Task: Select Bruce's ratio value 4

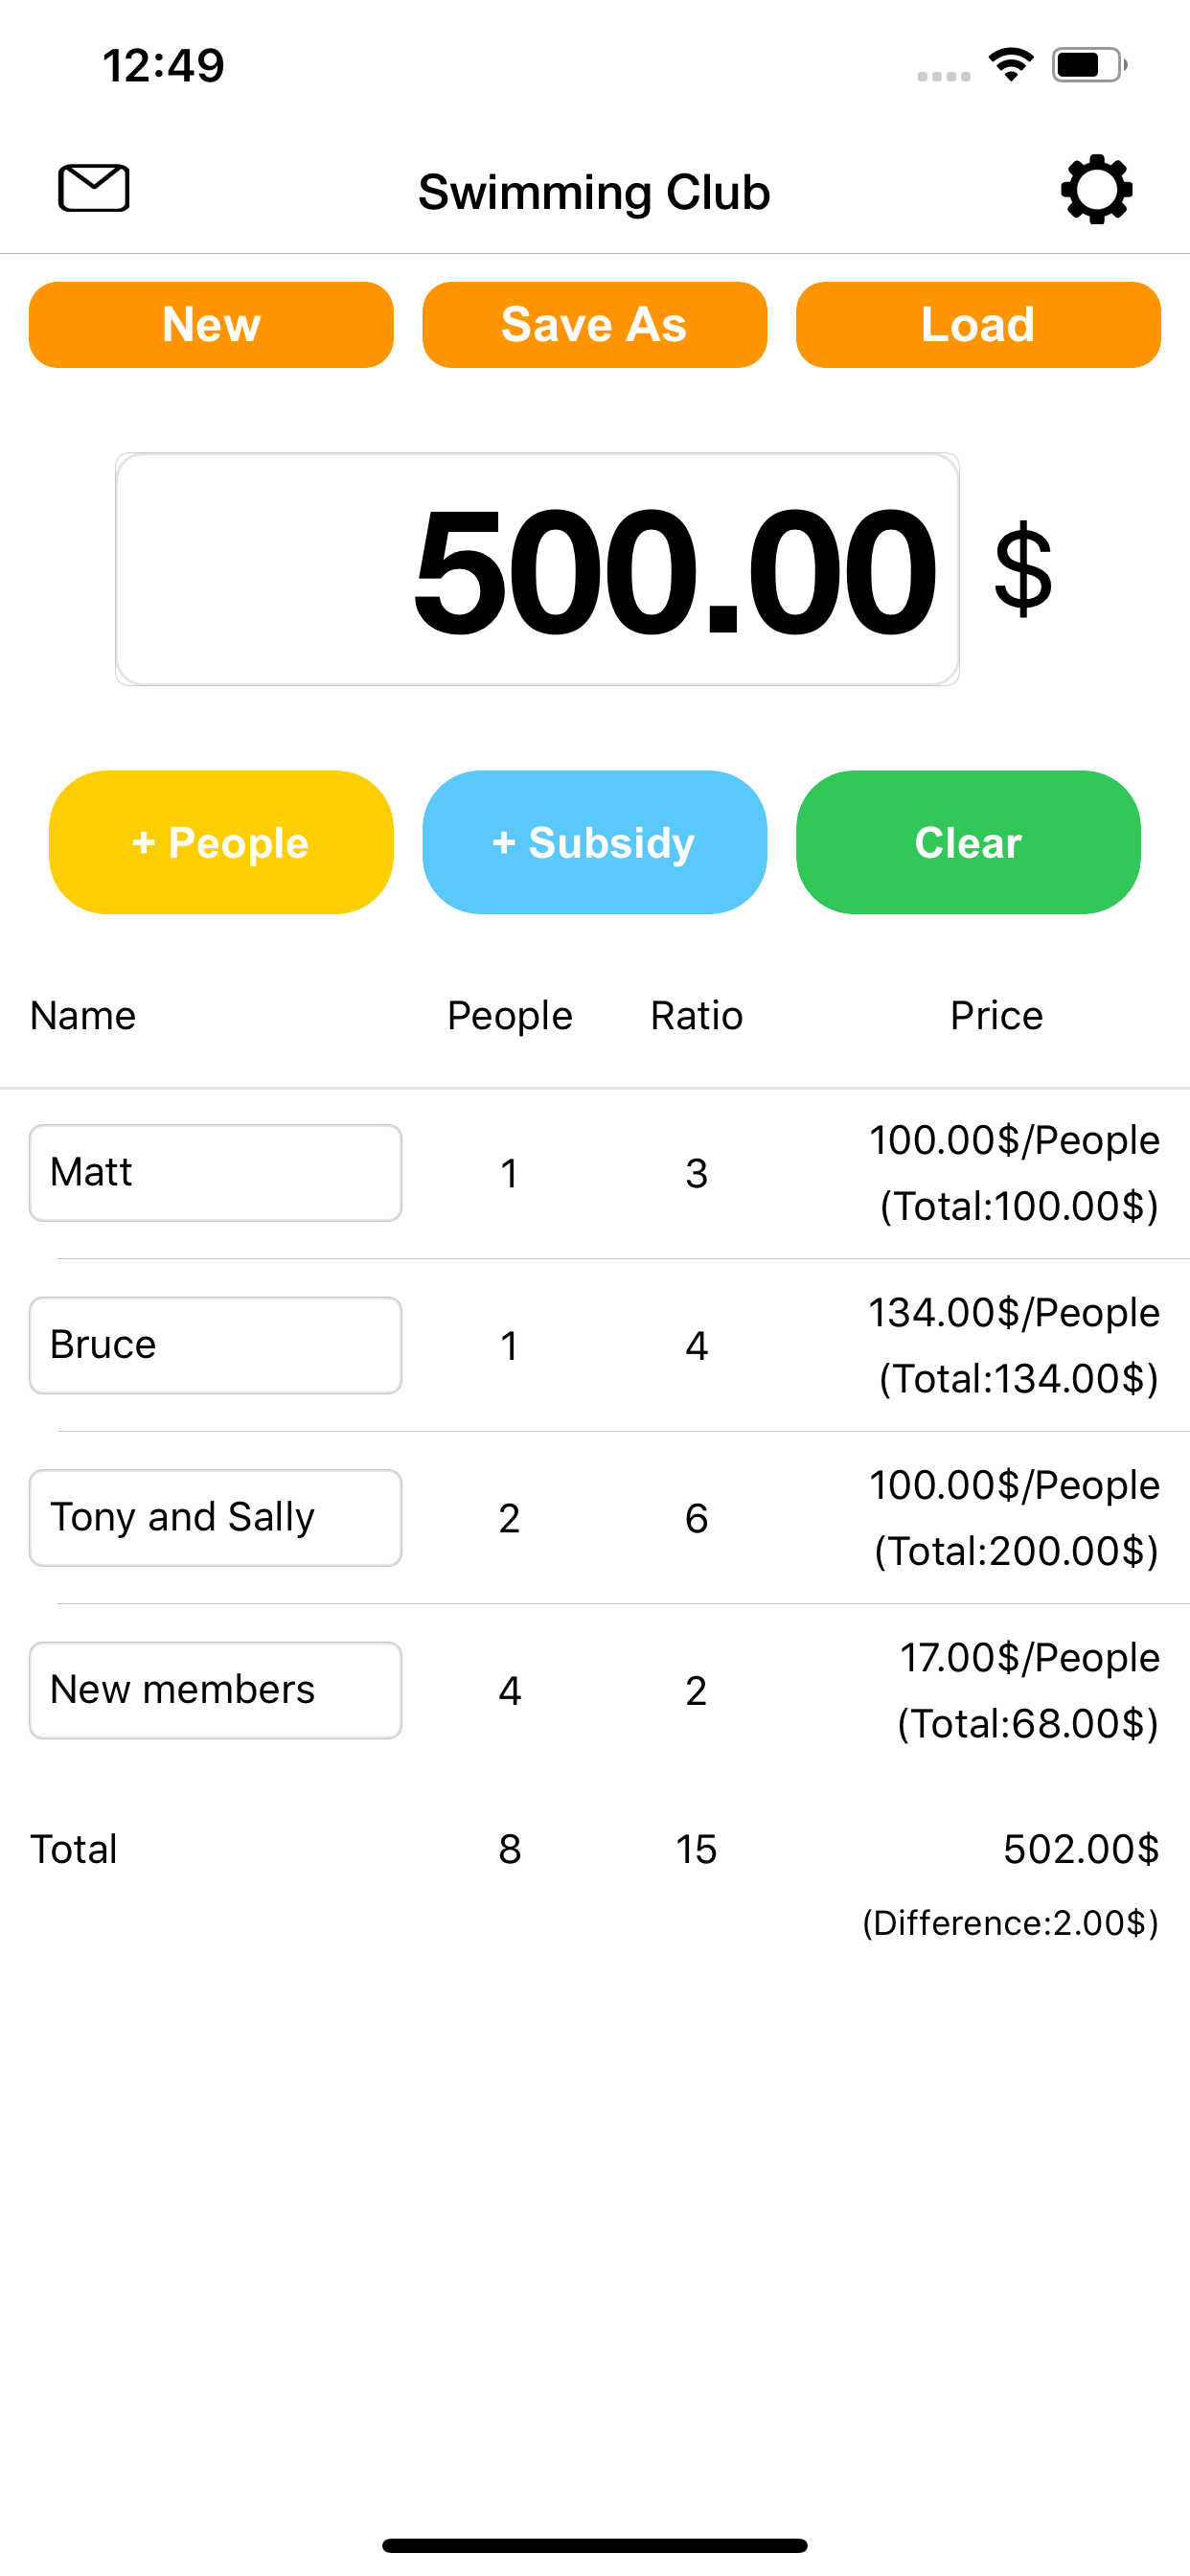Action: pos(696,1345)
